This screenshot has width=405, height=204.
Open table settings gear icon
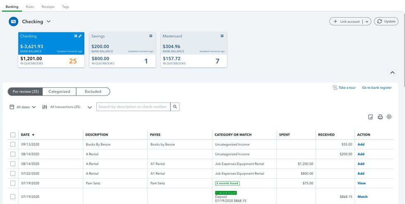389,117
